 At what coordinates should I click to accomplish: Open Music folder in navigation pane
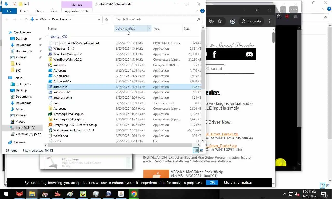(x=20, y=109)
